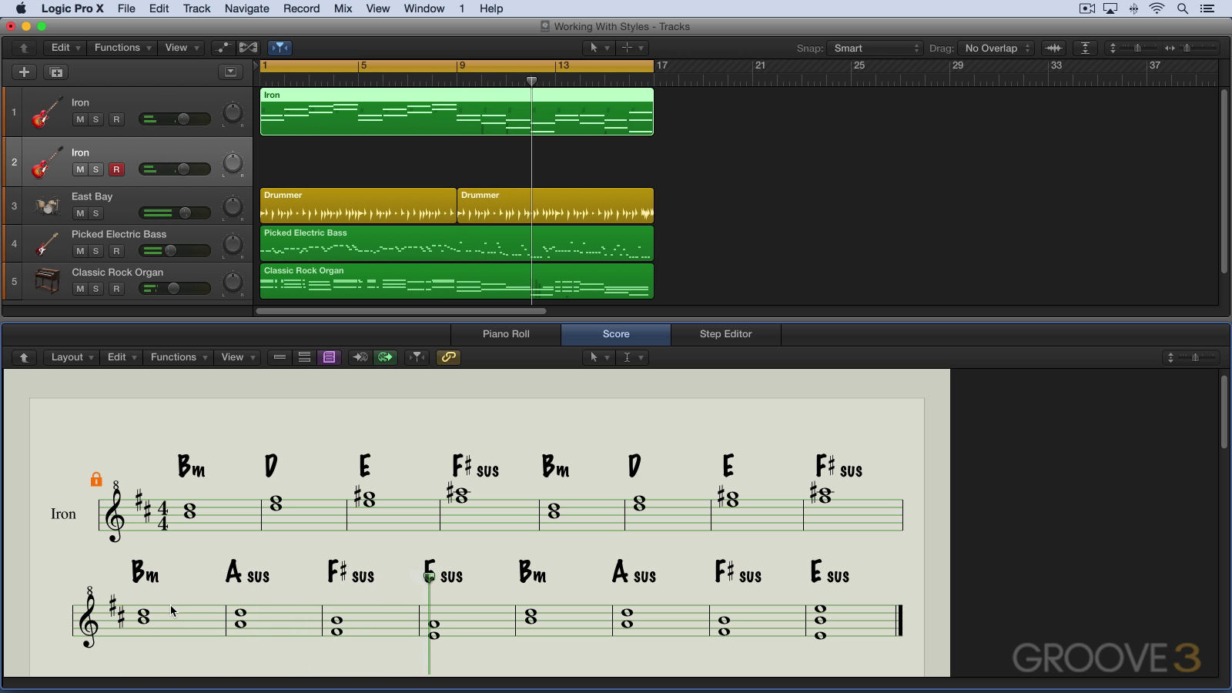Screen dimensions: 1232x693
Task: Click track 1 Iron guitar icon
Action: pyautogui.click(x=46, y=112)
